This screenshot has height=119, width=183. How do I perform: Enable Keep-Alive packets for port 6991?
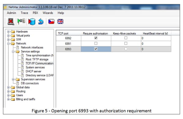point(126,43)
